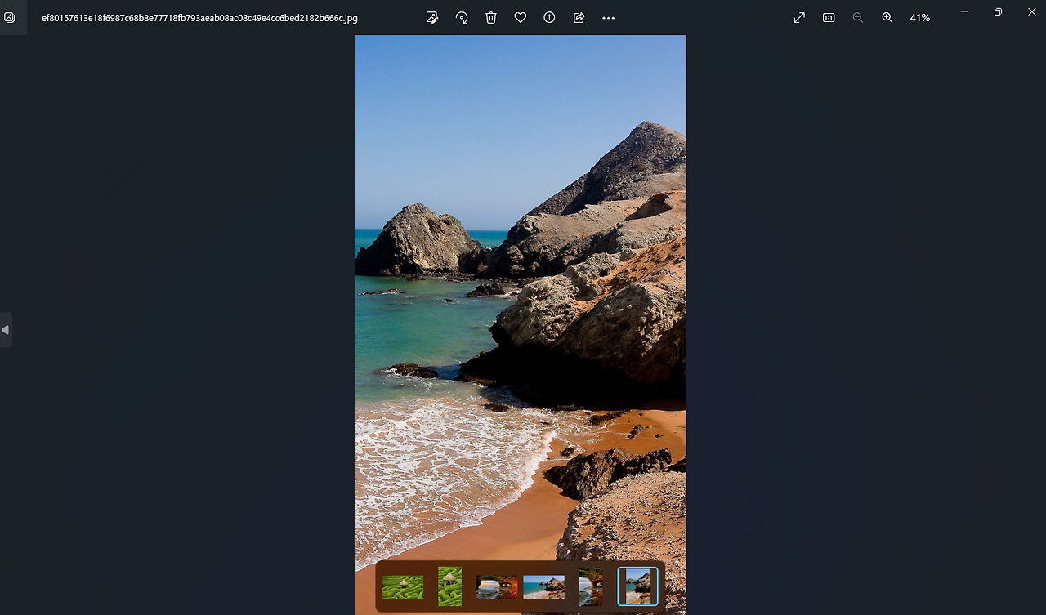Select the tall green terrace thumbnail

[449, 586]
